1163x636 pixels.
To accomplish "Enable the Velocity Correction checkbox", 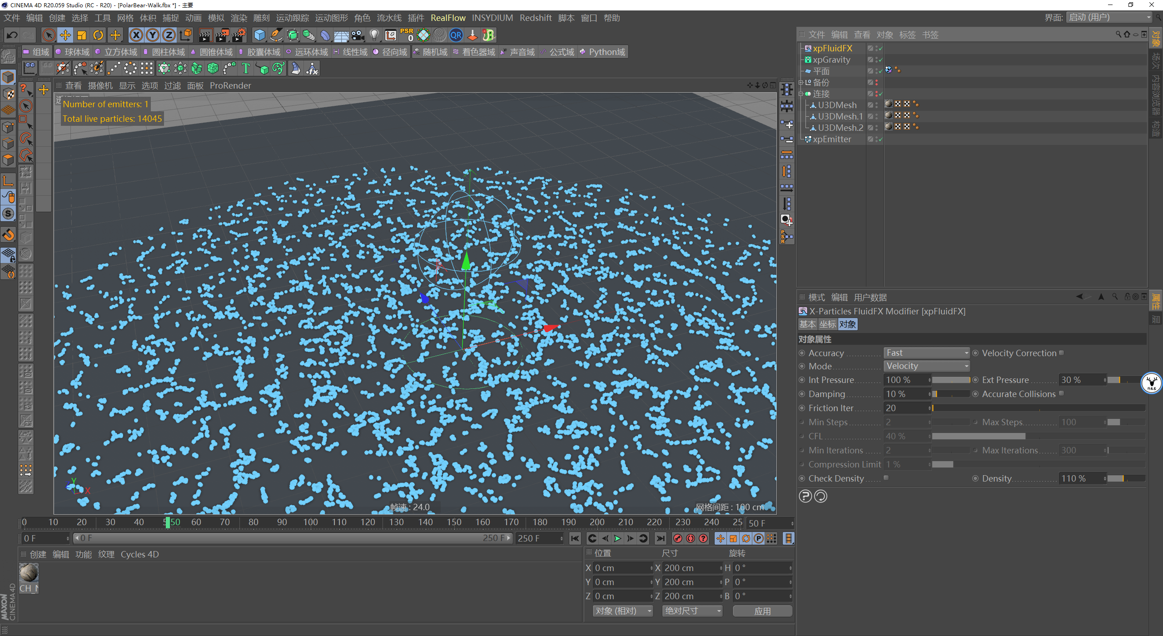I will pos(1062,353).
